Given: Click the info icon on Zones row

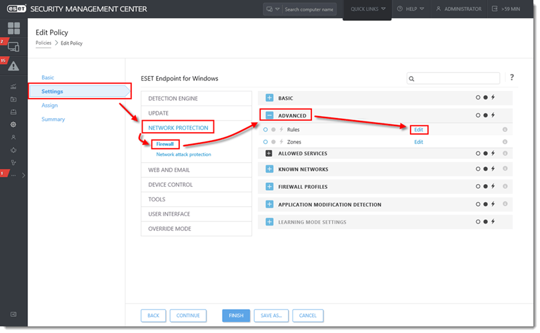Looking at the screenshot, I should coord(505,141).
